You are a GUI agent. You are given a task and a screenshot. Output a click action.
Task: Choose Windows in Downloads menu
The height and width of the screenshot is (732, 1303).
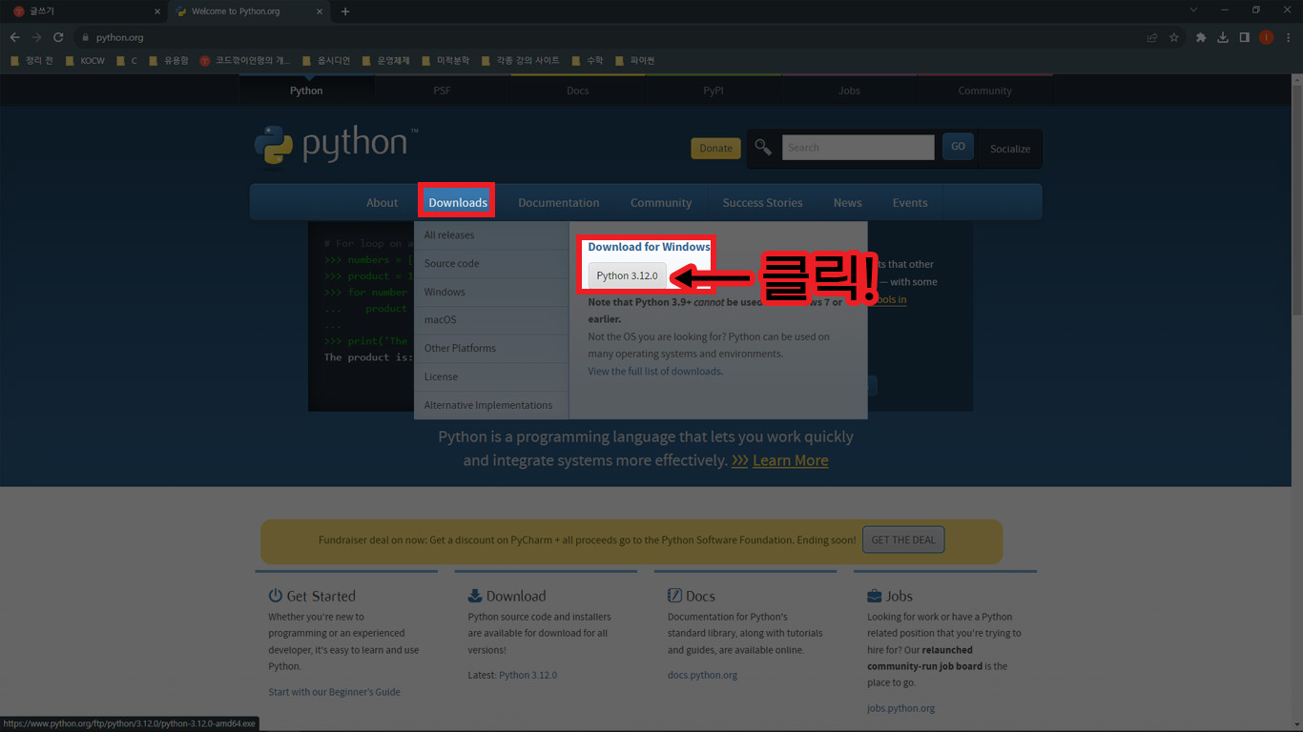click(x=491, y=292)
